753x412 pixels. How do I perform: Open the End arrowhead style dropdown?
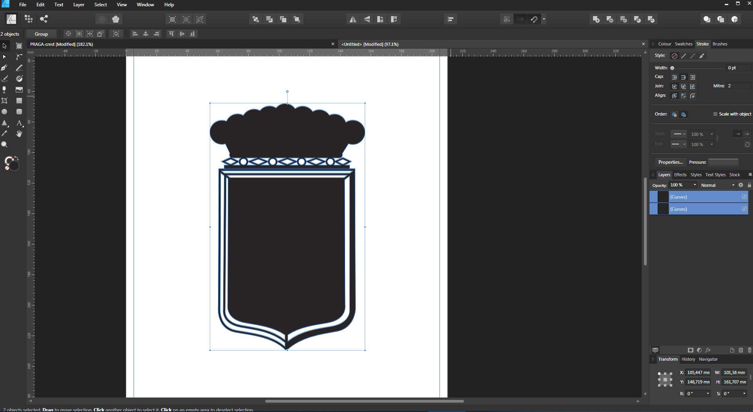pyautogui.click(x=678, y=145)
